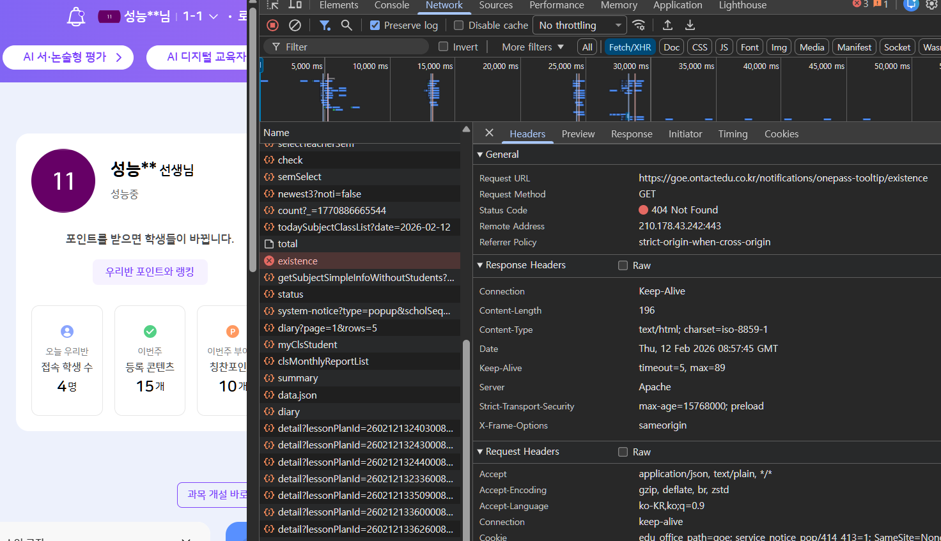Open network search with magnifier icon

[346, 26]
